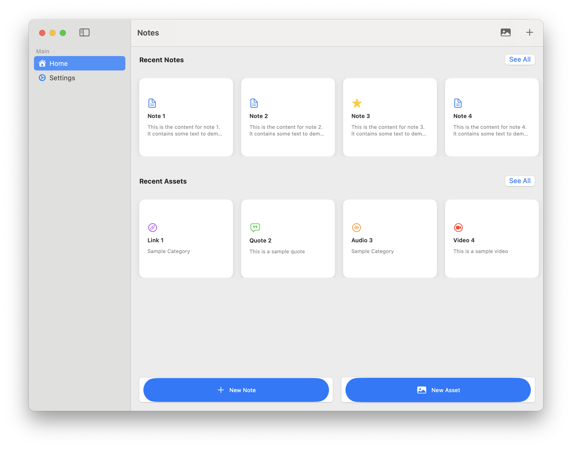
Task: Click the purple link icon on Link 1
Action: (153, 227)
